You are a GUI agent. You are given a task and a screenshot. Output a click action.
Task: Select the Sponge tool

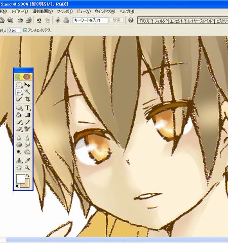(19, 145)
